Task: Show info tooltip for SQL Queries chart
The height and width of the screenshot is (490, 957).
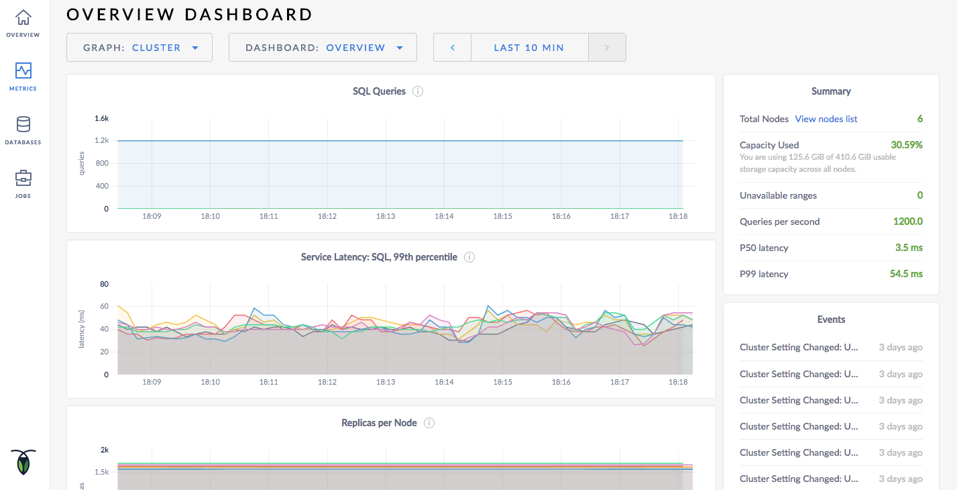Action: tap(417, 91)
